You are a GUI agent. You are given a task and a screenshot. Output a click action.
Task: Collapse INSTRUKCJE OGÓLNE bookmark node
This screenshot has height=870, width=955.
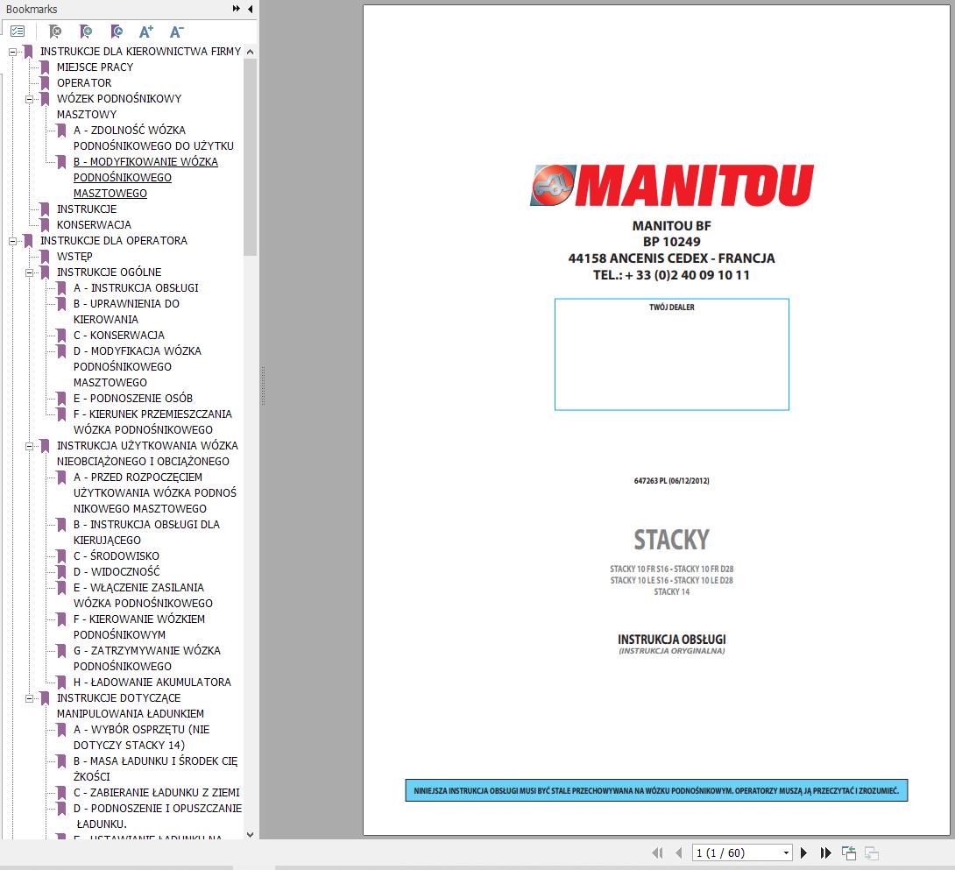point(29,273)
